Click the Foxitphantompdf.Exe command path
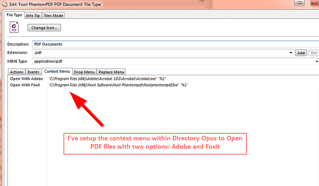The image size is (319, 186). [119, 85]
